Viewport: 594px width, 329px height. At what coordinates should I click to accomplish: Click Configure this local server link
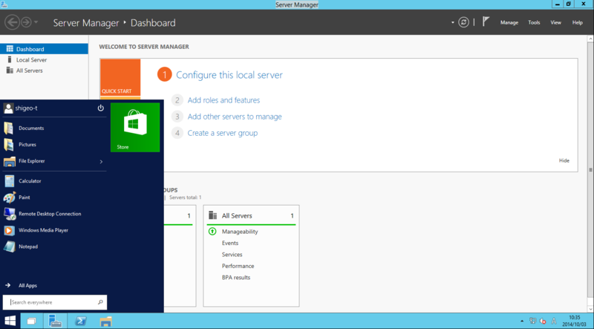point(229,75)
